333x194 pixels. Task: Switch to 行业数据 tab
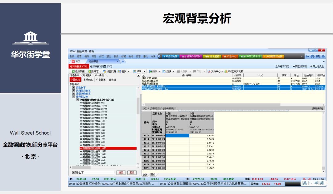tap(101, 80)
